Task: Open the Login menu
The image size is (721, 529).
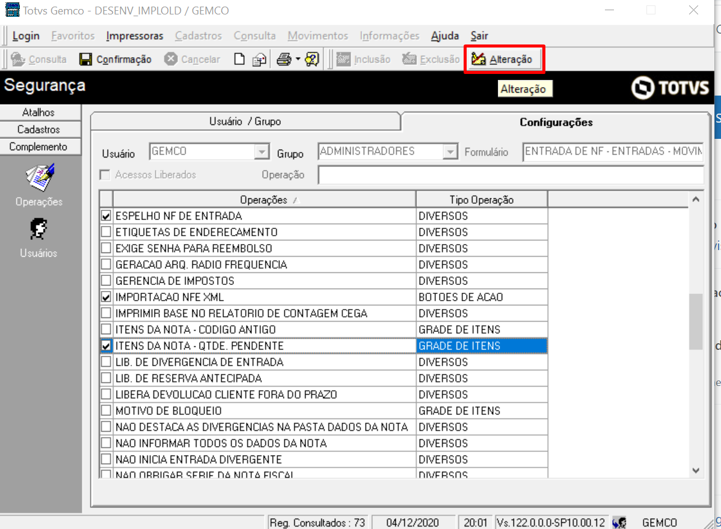Action: pyautogui.click(x=26, y=36)
